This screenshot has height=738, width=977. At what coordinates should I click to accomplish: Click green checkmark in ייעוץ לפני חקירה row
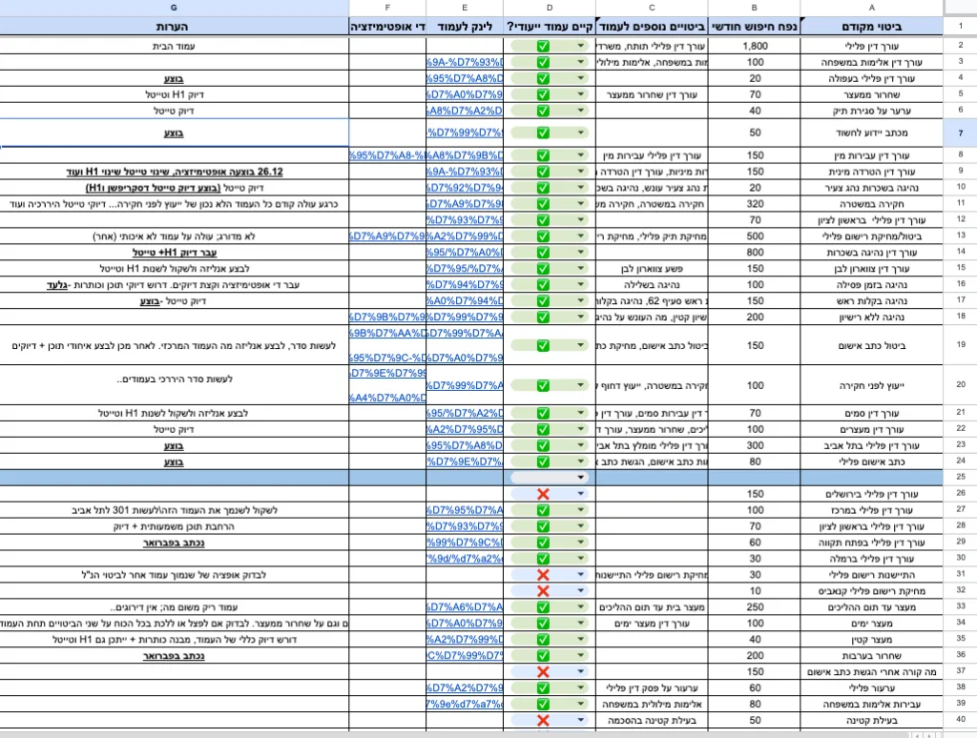pos(543,386)
